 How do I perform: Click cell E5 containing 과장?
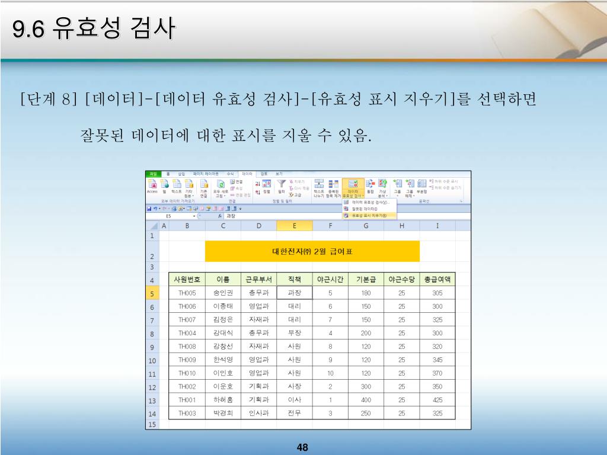tap(295, 293)
